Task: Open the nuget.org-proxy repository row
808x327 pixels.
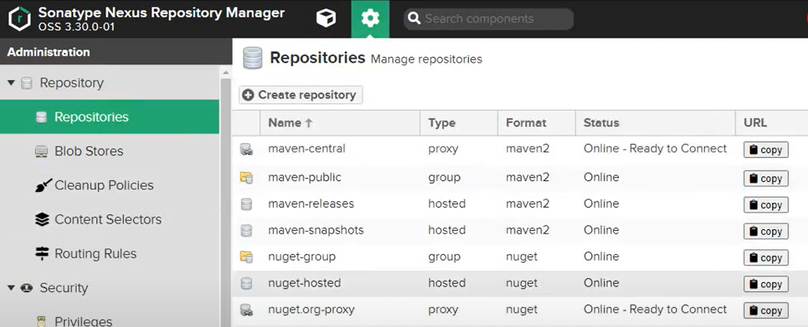Action: [x=520, y=310]
